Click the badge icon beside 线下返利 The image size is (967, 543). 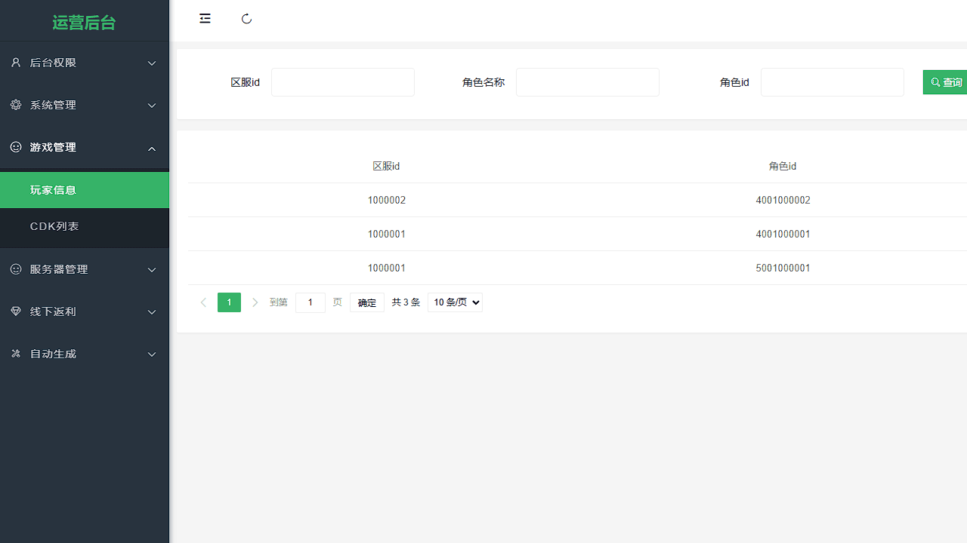[15, 311]
